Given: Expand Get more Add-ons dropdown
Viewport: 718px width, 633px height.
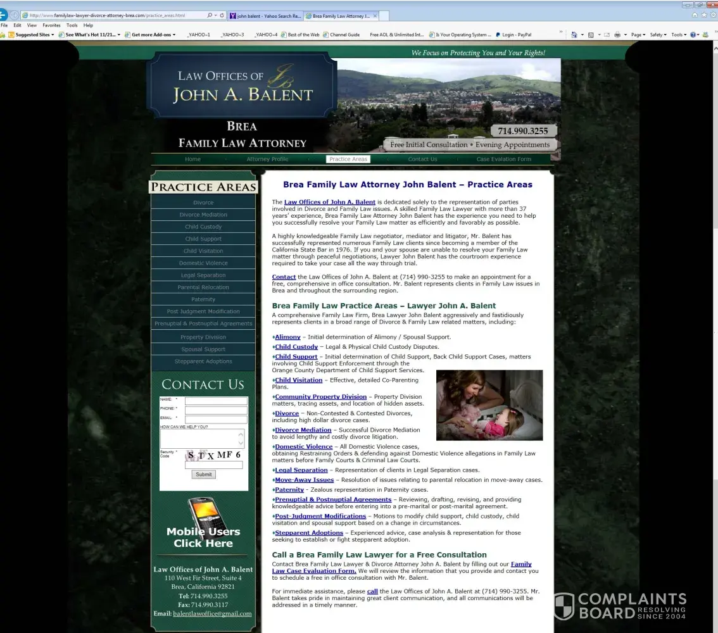Looking at the screenshot, I should [174, 35].
